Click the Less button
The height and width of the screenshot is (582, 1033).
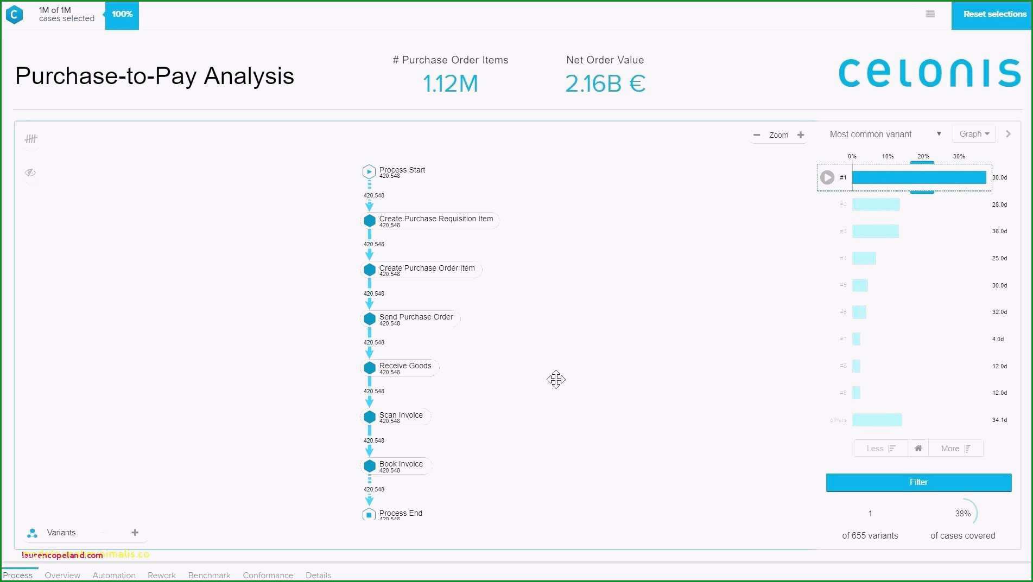point(880,449)
